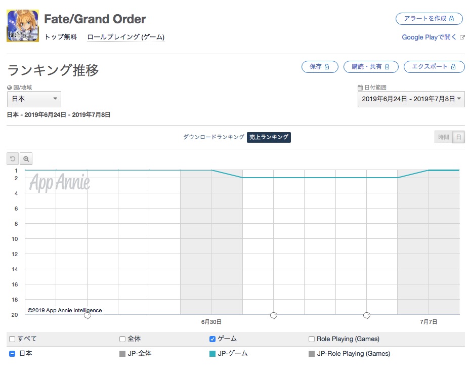
Task: Click the event bubble marker under June 26
Action: (87, 315)
